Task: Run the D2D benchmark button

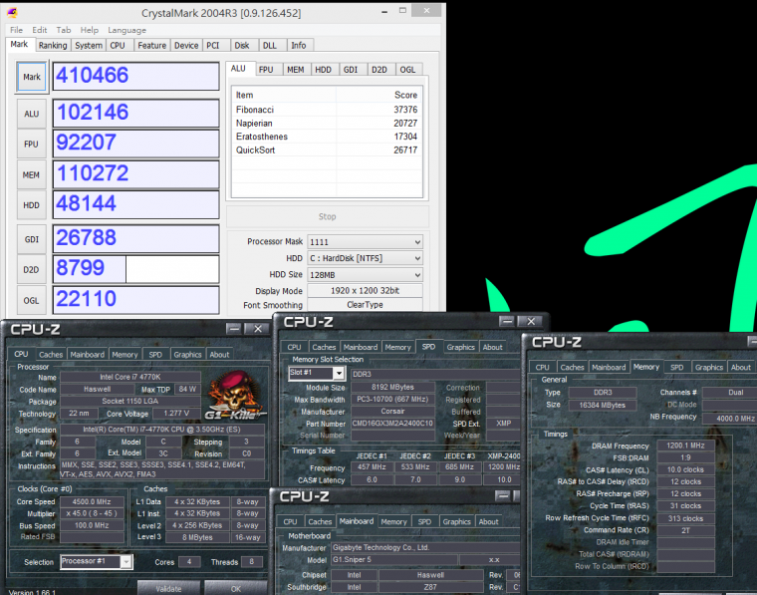Action: pos(32,269)
